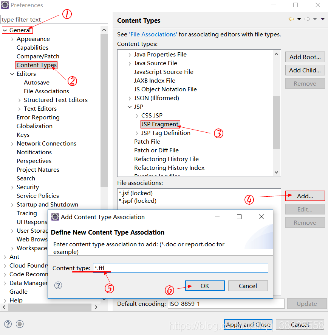Image resolution: width=328 pixels, height=335 pixels.
Task: Click the Content type text field
Action: click(181, 268)
